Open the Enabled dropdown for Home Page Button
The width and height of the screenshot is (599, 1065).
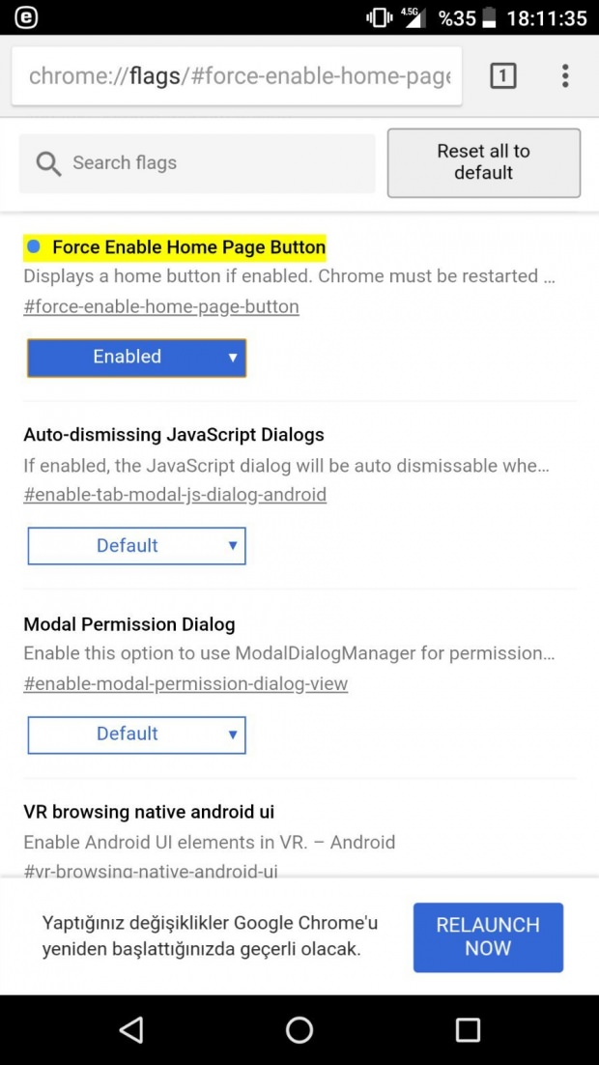click(136, 357)
